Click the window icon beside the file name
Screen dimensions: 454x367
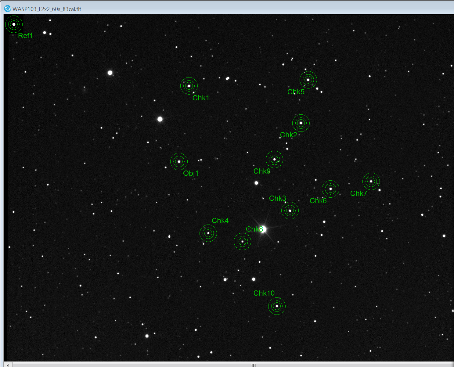(x=7, y=9)
